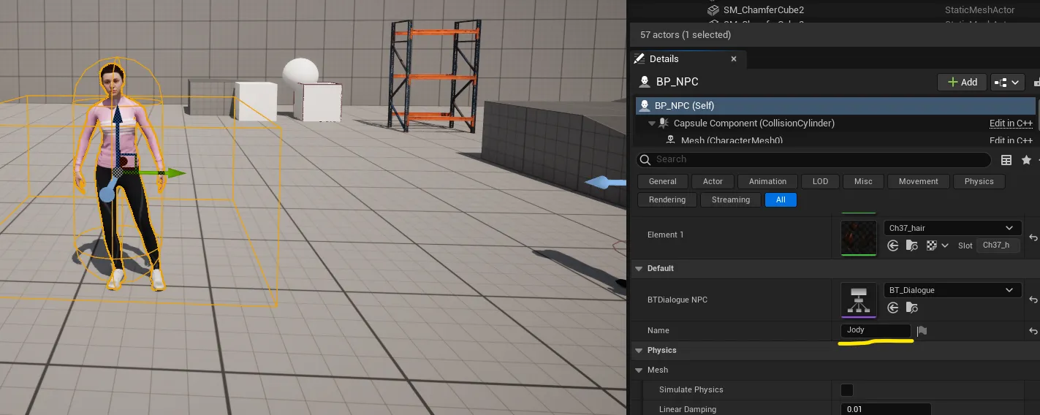The height and width of the screenshot is (415, 1040).
Task: Click the Details search field
Action: pos(813,160)
